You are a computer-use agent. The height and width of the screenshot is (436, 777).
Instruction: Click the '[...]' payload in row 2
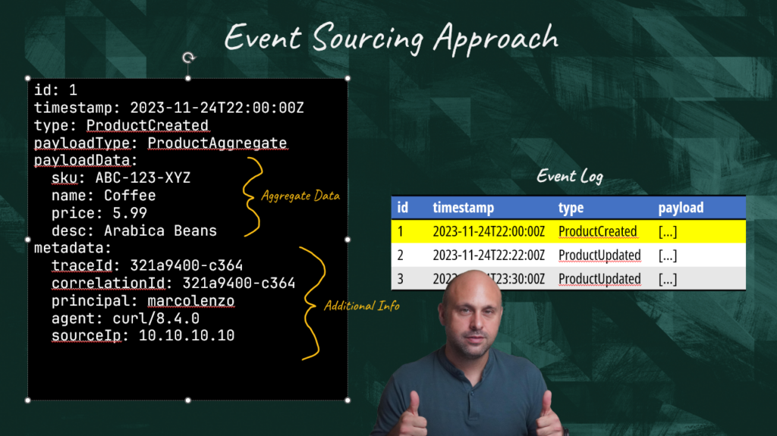click(x=668, y=256)
